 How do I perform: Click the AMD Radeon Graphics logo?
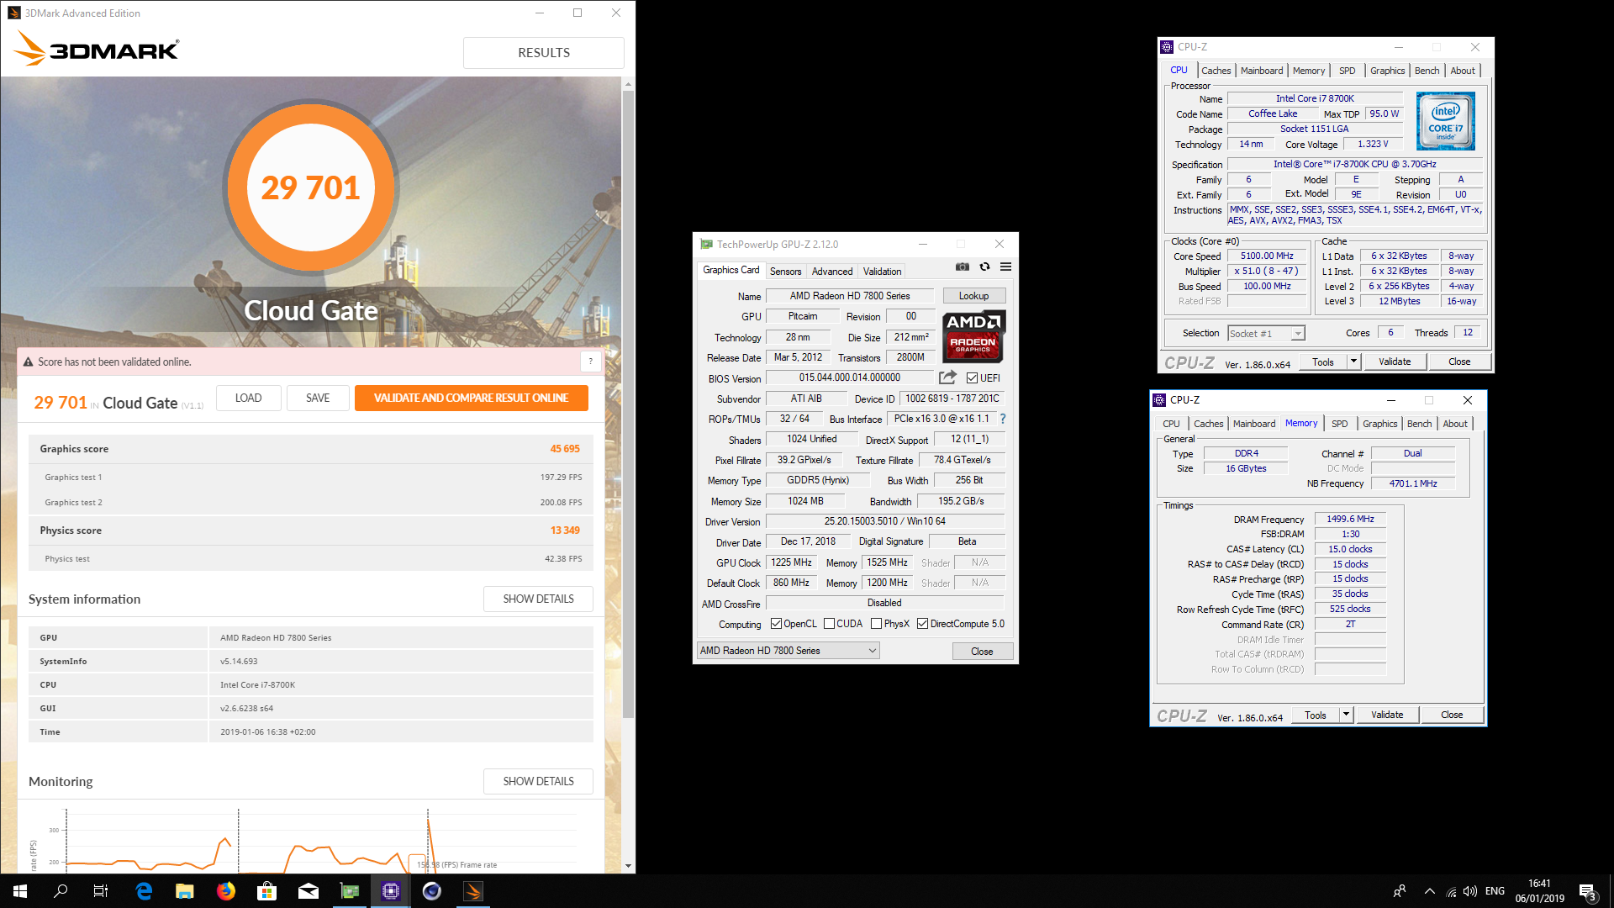pyautogui.click(x=973, y=336)
